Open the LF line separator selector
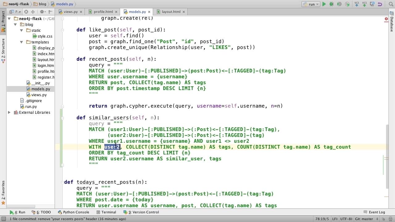Screen dimensions: 395x222 pos(335,219)
